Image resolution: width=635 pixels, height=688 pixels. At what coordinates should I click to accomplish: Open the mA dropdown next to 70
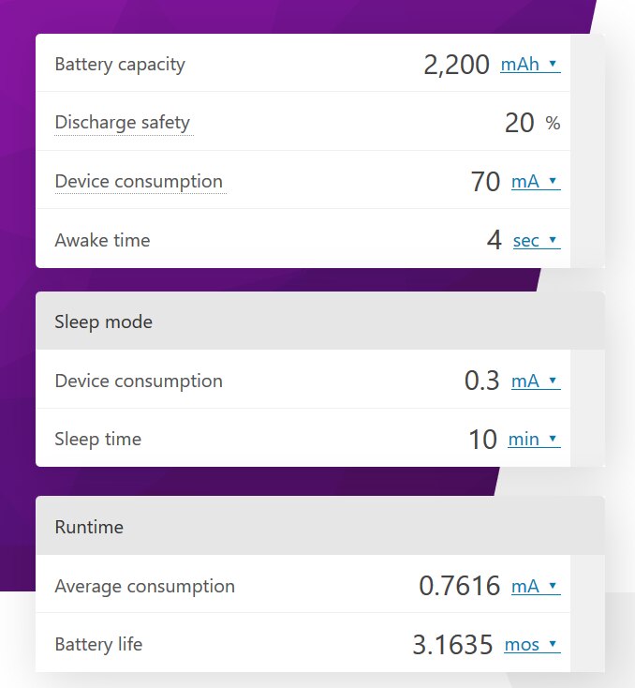(535, 182)
